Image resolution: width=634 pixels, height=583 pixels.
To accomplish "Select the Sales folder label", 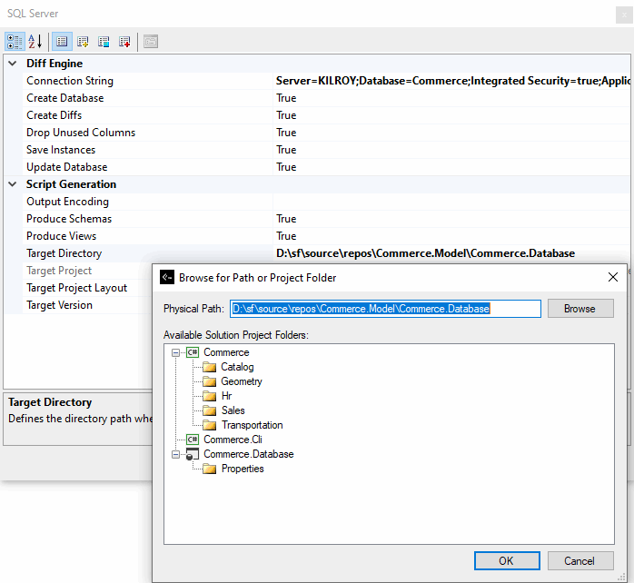I will (233, 410).
